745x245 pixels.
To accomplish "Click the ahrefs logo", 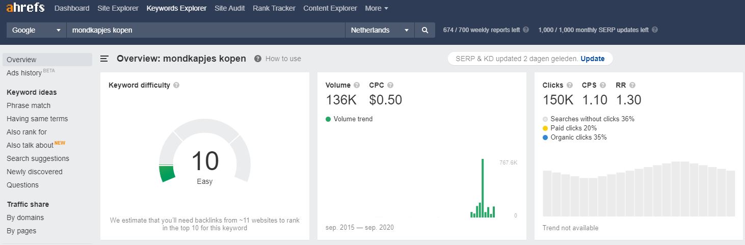I will pos(25,8).
